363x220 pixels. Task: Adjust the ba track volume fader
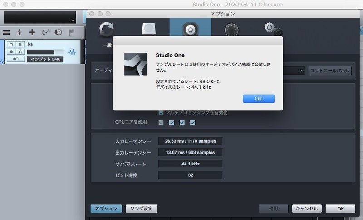pyautogui.click(x=45, y=52)
